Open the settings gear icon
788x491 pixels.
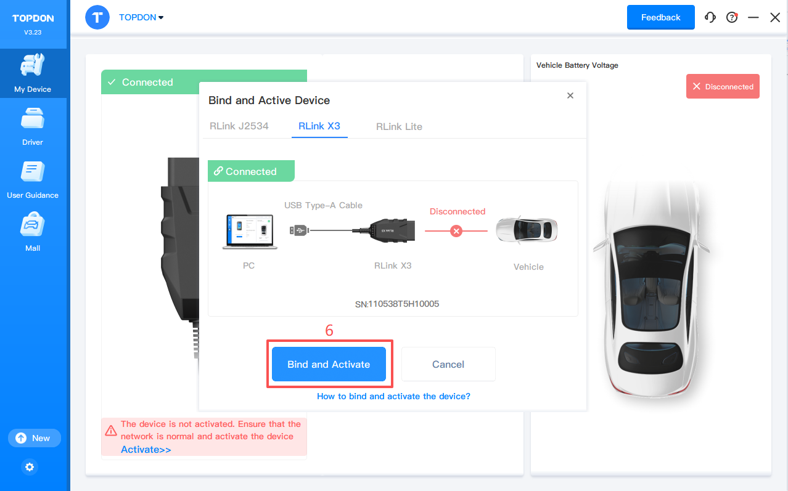(30, 467)
